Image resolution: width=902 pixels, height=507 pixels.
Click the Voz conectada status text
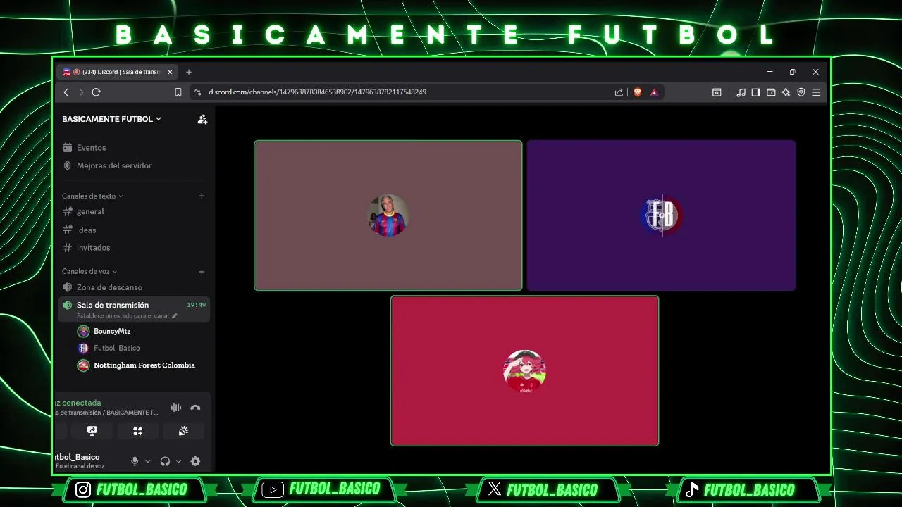pyautogui.click(x=78, y=403)
